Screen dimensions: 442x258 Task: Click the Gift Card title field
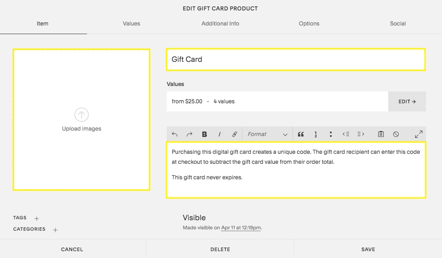(x=295, y=60)
